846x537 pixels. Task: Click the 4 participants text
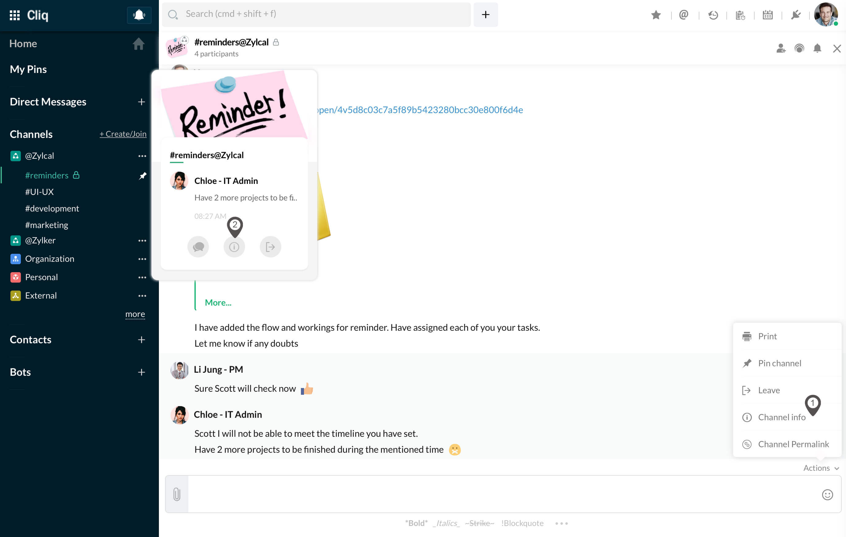click(x=217, y=54)
